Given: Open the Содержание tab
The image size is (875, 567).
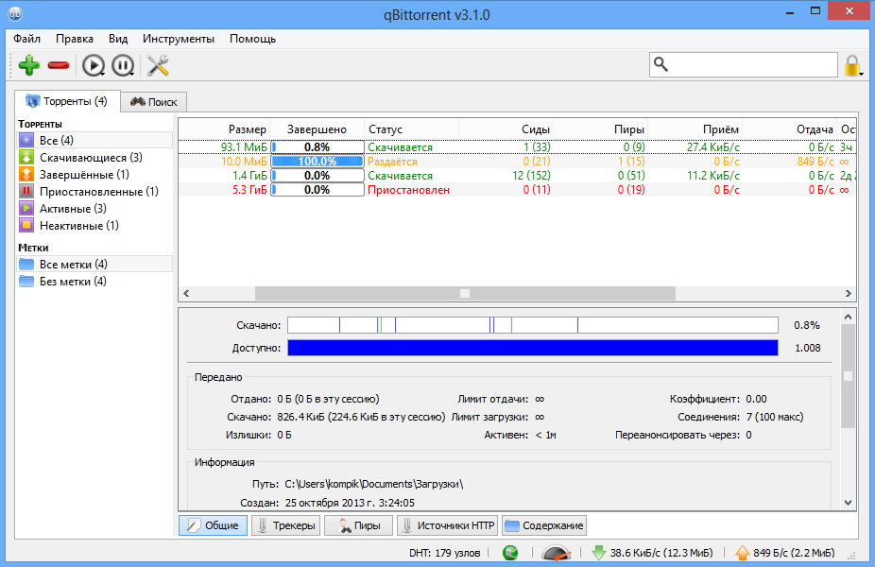Looking at the screenshot, I should (544, 525).
